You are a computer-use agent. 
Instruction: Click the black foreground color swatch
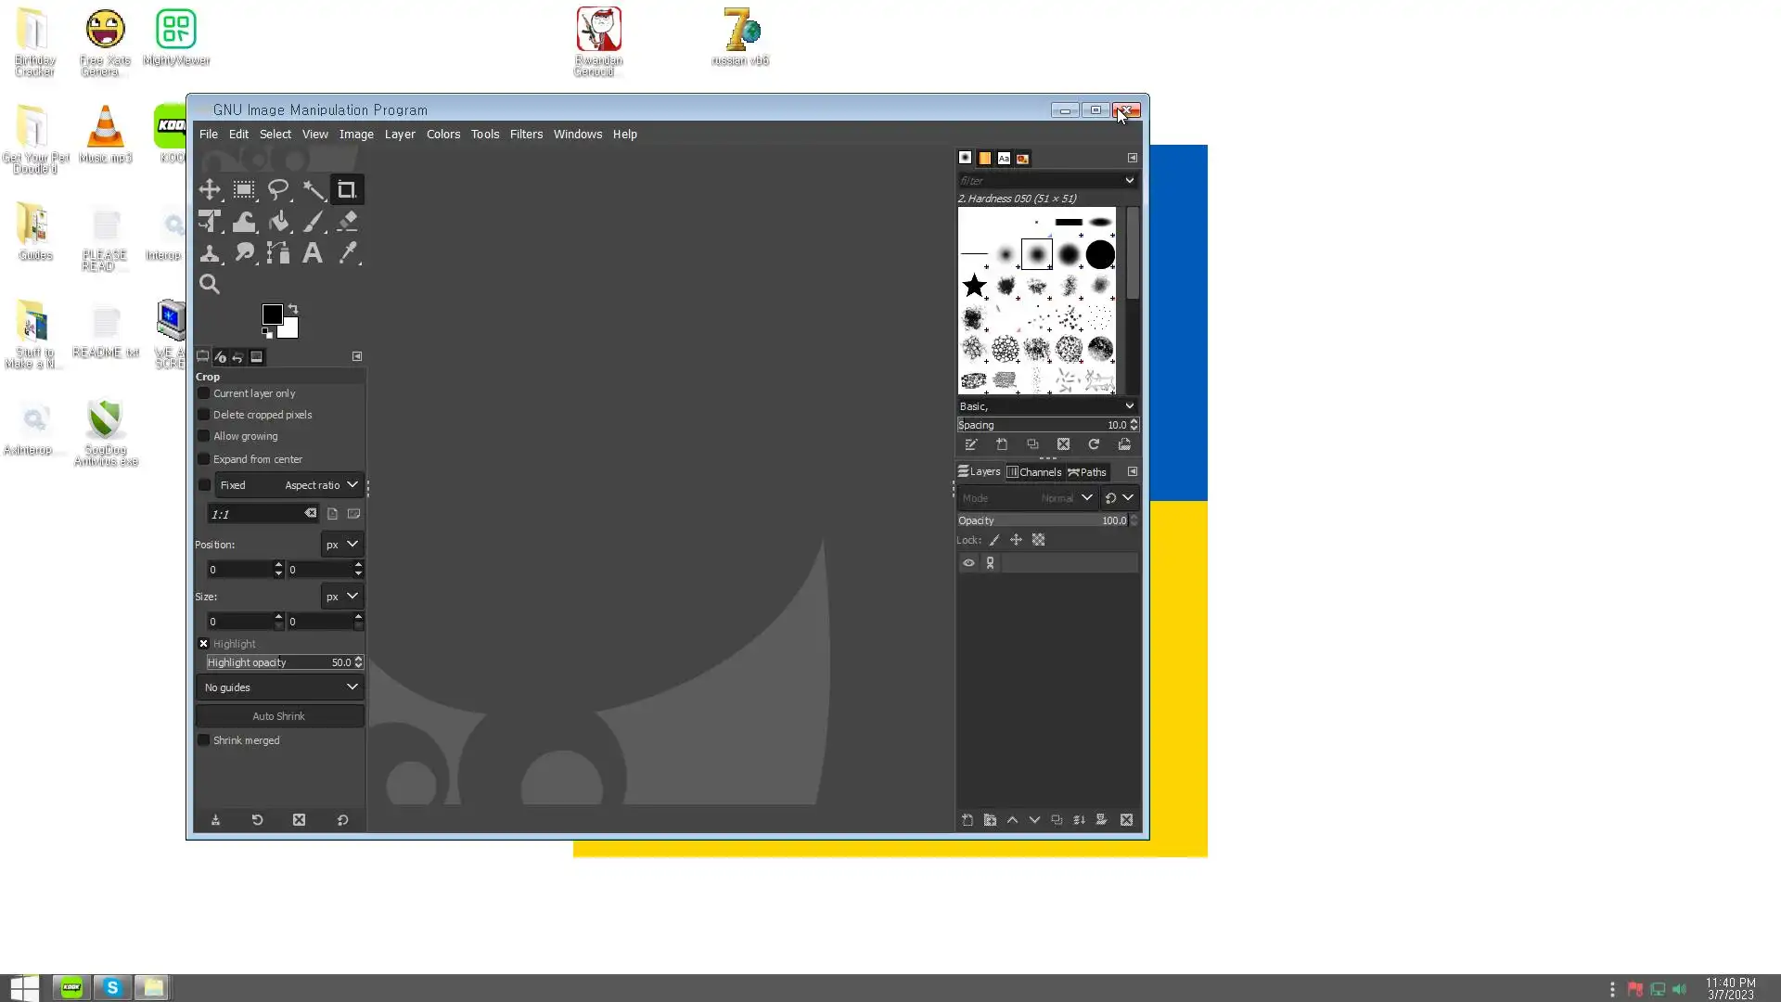pyautogui.click(x=271, y=315)
